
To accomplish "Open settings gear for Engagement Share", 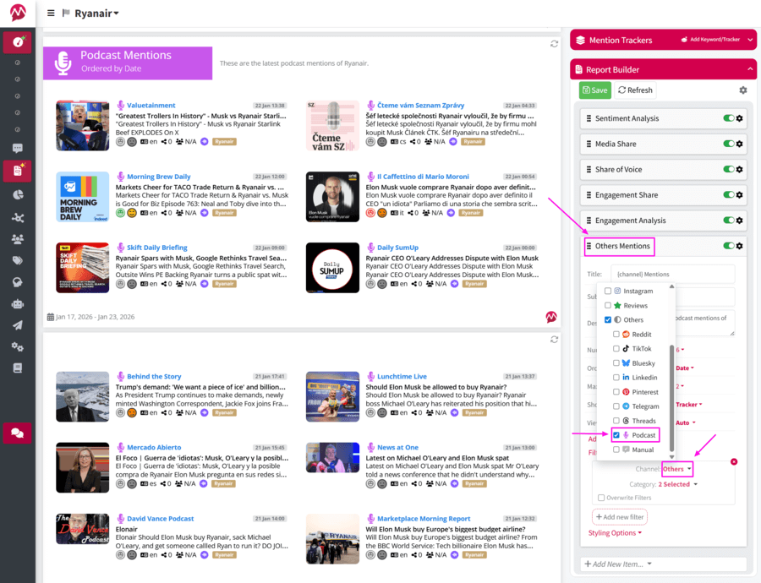I will coord(739,194).
